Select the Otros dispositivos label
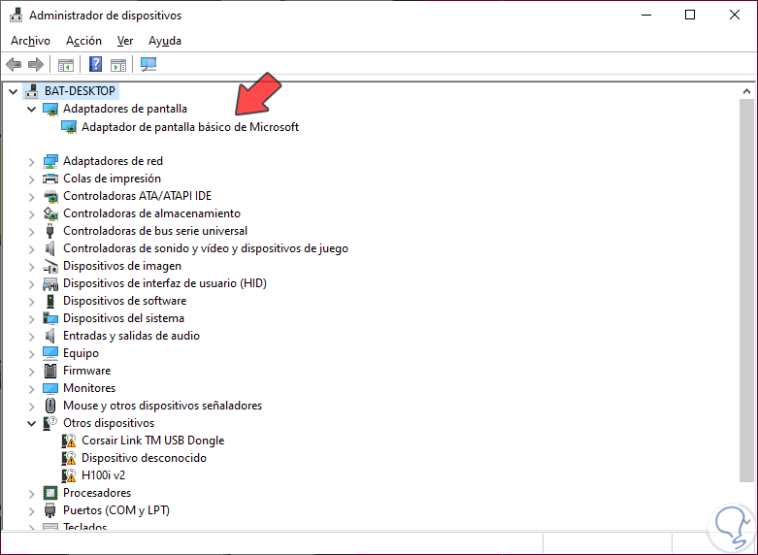Screen dimensions: 758x555 (x=109, y=422)
